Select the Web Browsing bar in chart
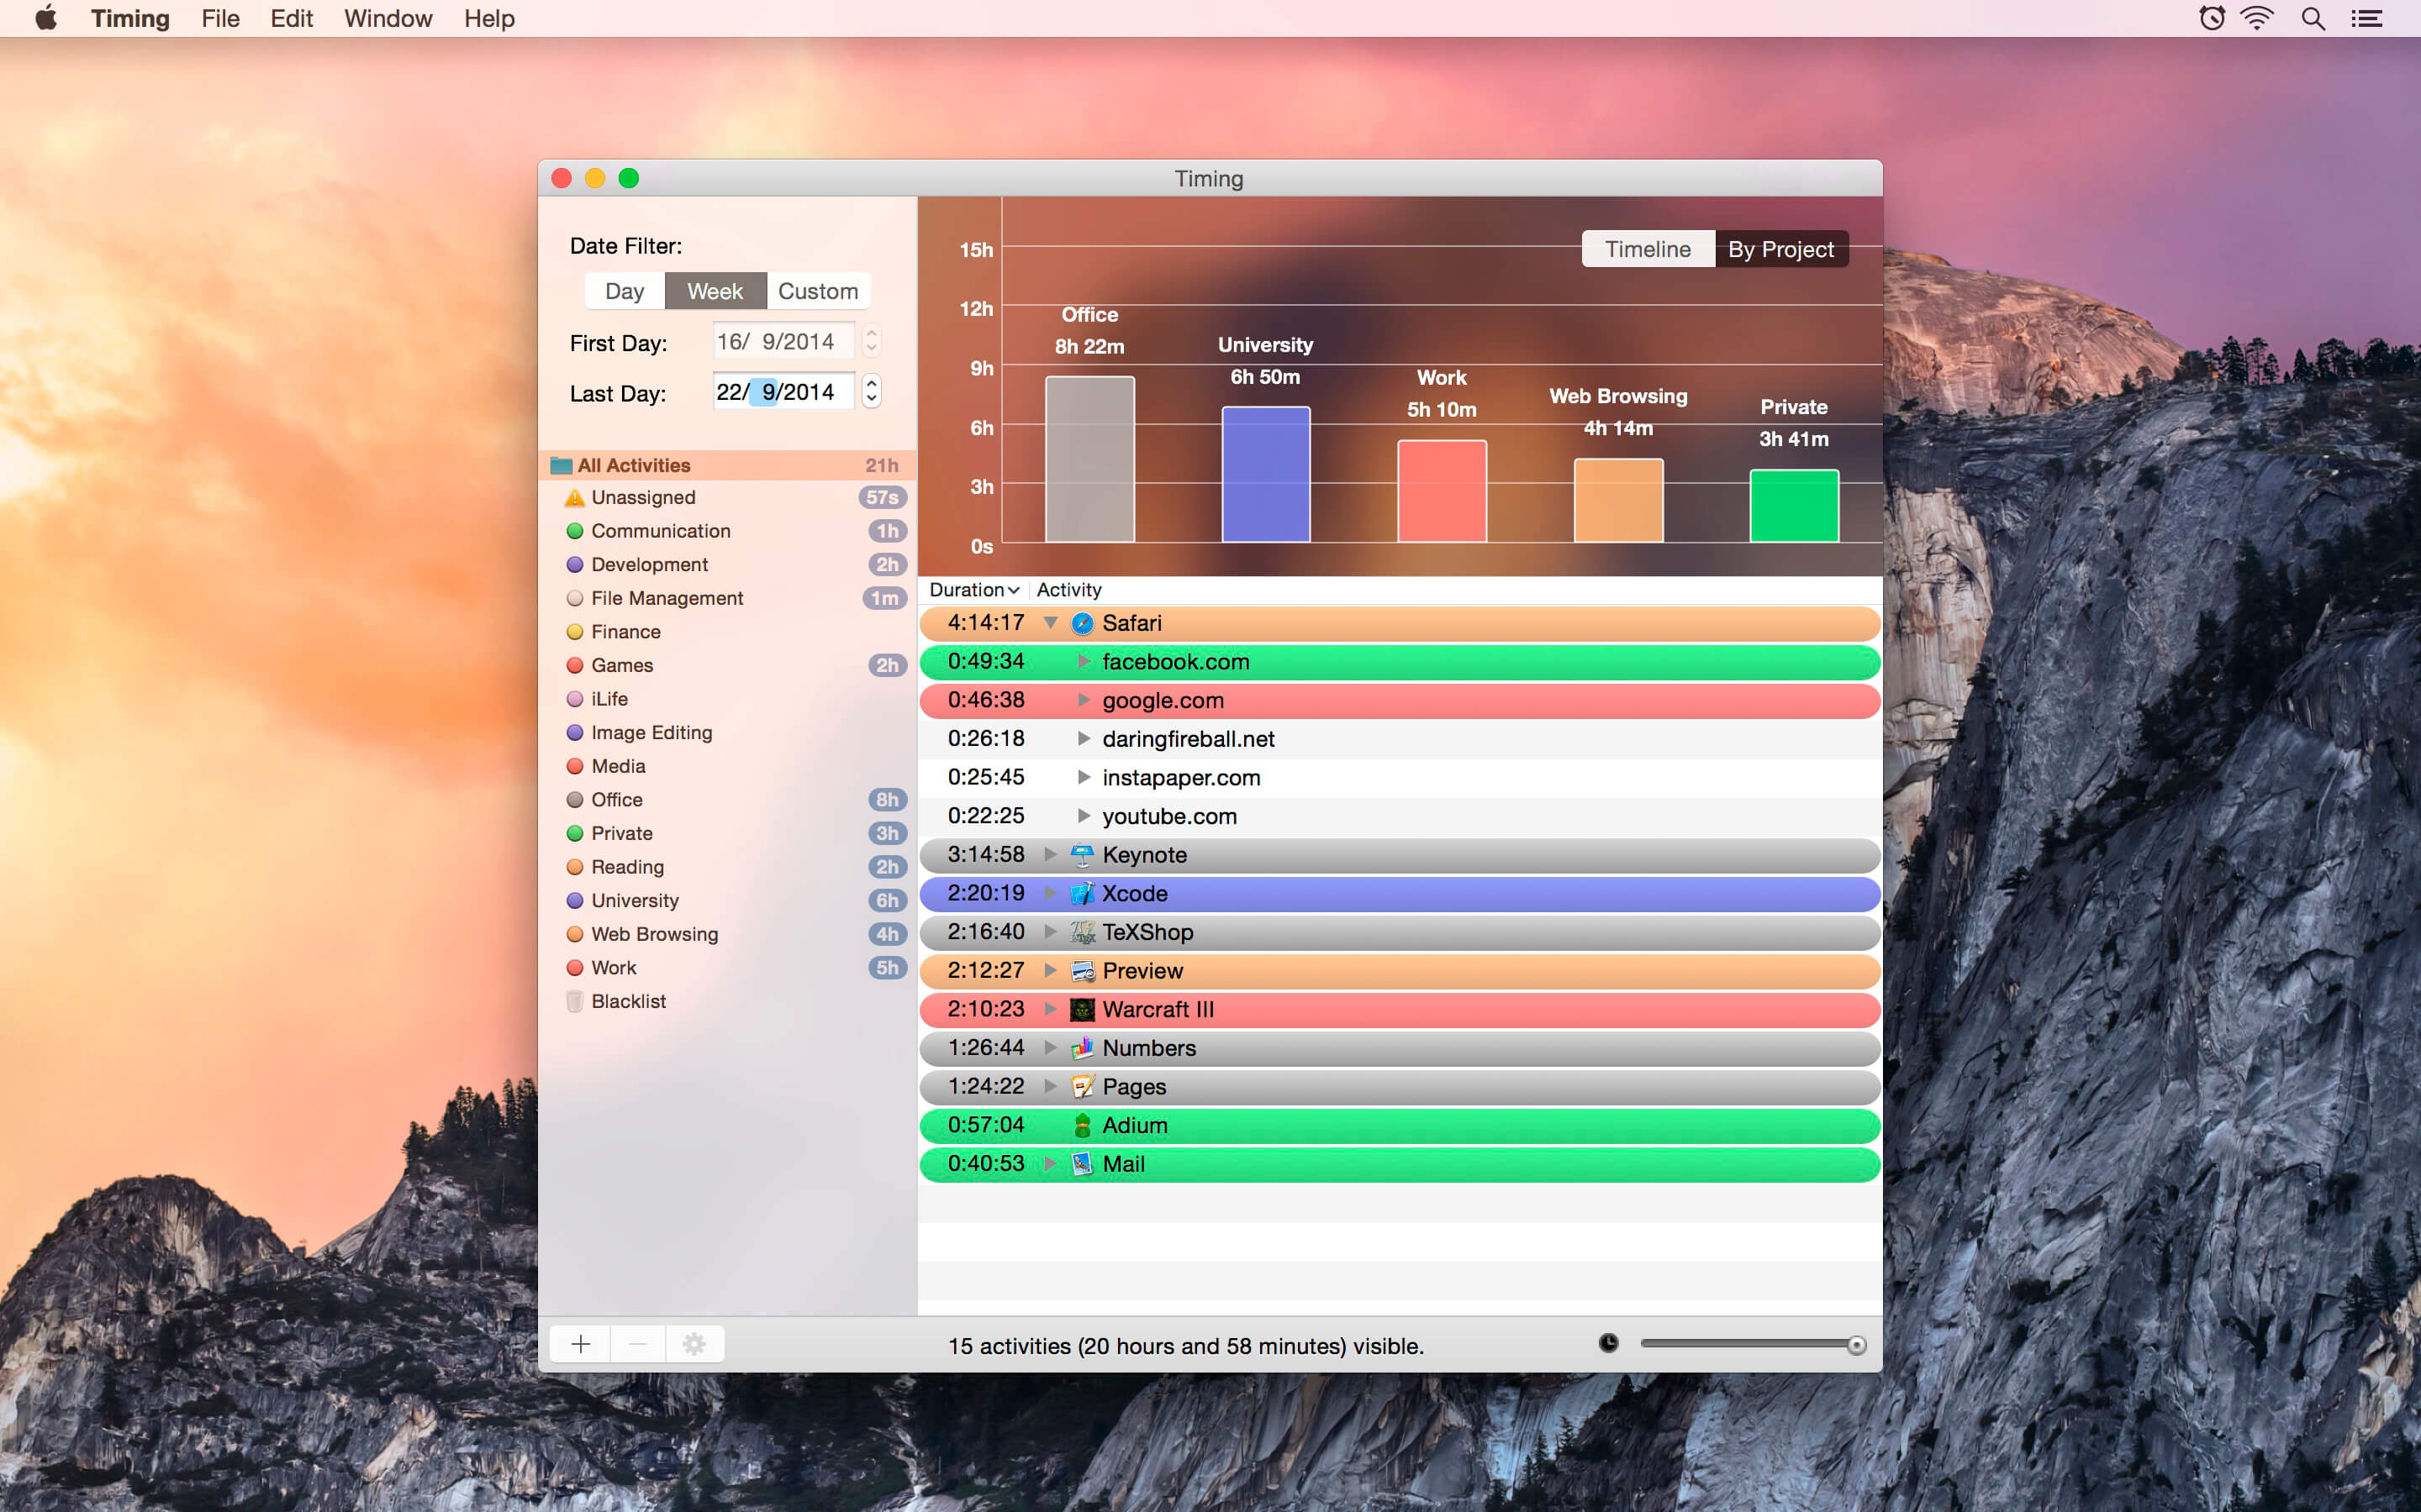 (1619, 501)
